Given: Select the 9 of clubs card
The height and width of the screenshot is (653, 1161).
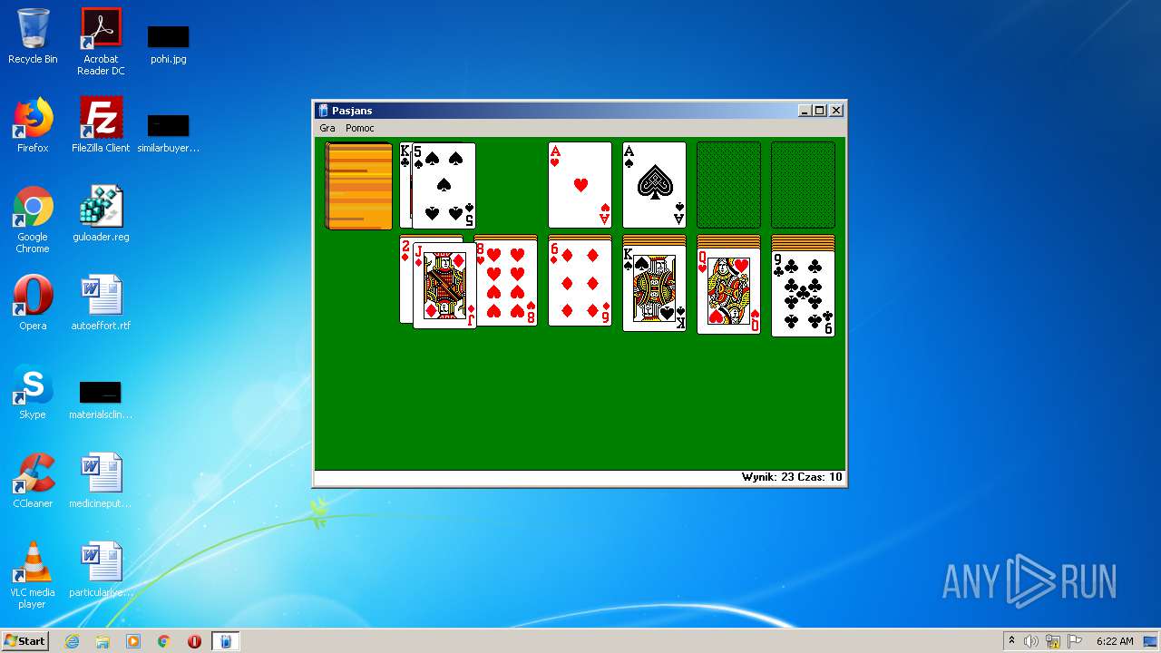Looking at the screenshot, I should pos(804,294).
